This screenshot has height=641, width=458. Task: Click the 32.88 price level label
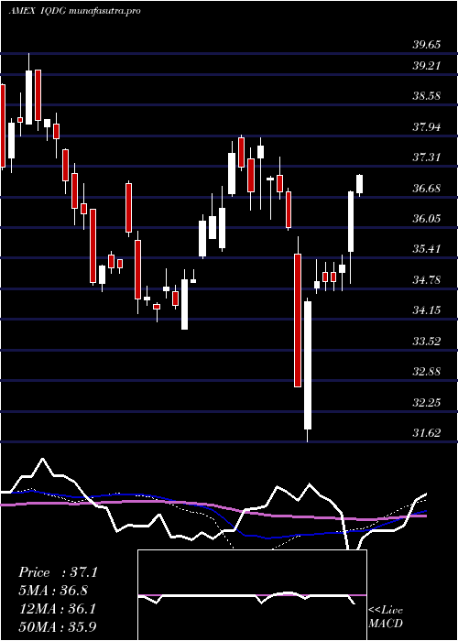pyautogui.click(x=427, y=372)
